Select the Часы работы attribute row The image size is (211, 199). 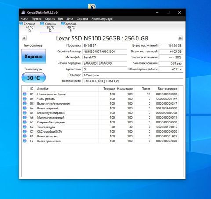point(100,99)
